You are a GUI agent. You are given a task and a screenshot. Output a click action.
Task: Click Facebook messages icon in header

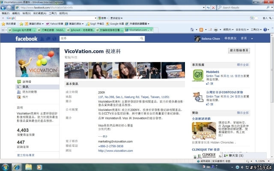[48, 39]
